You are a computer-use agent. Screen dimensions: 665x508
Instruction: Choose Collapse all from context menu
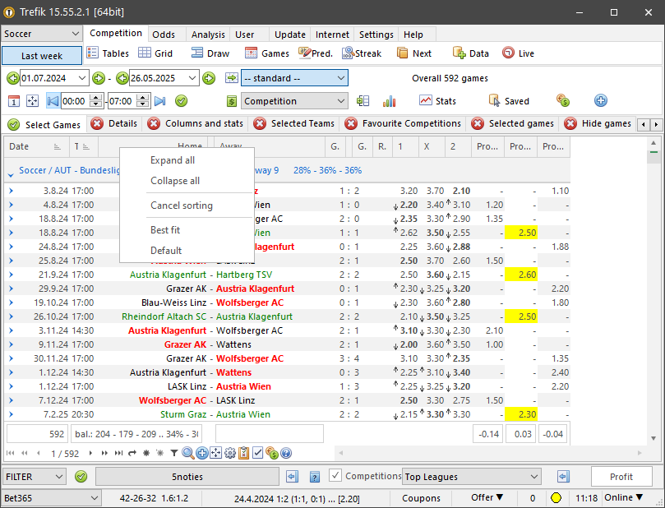click(175, 181)
